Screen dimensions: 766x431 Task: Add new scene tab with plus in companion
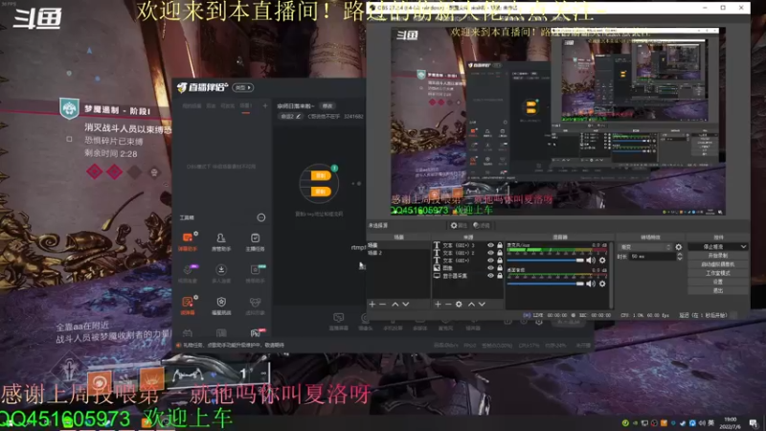click(265, 105)
